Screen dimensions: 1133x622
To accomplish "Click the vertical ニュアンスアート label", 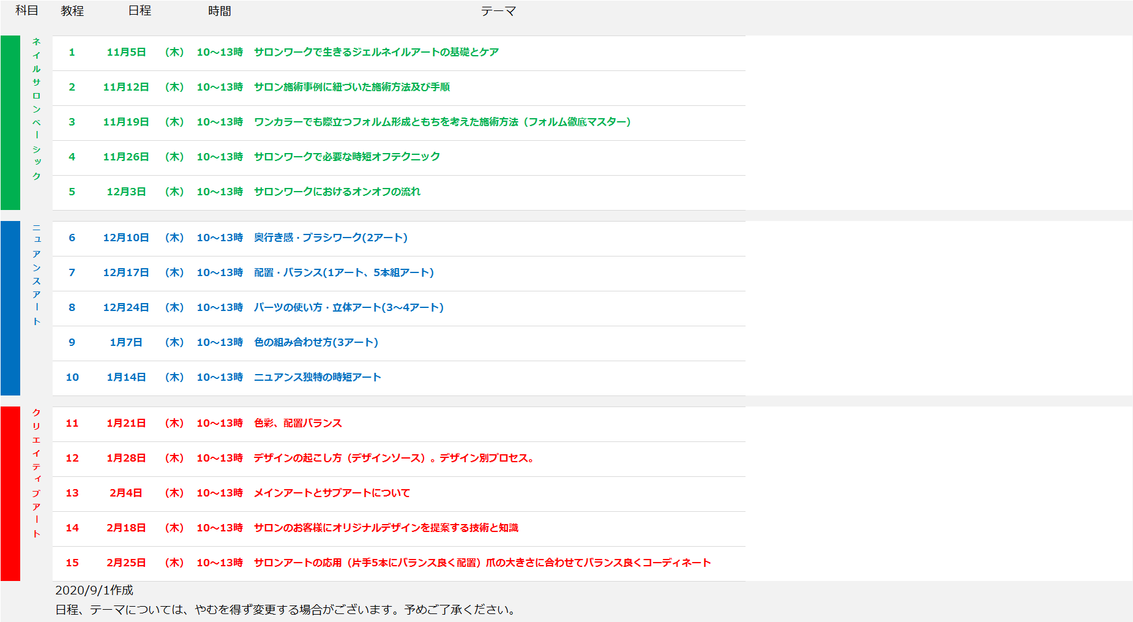I will (37, 274).
